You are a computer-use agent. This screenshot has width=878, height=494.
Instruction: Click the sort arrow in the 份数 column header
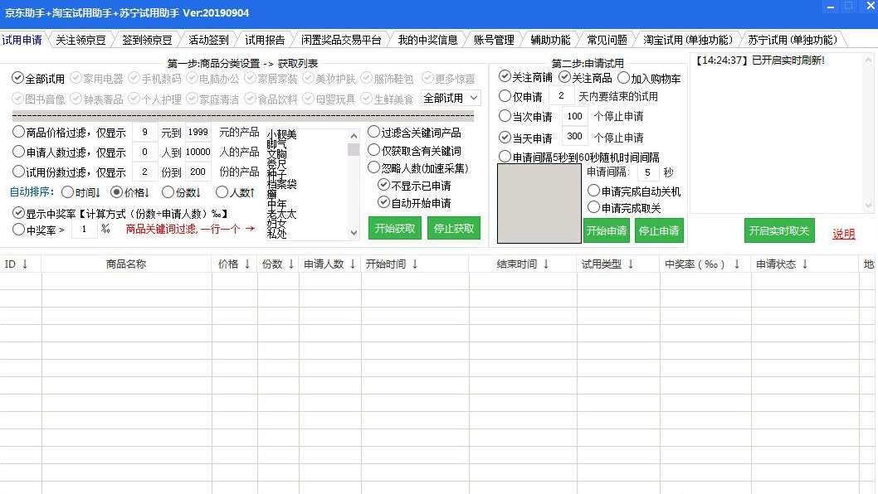[291, 264]
